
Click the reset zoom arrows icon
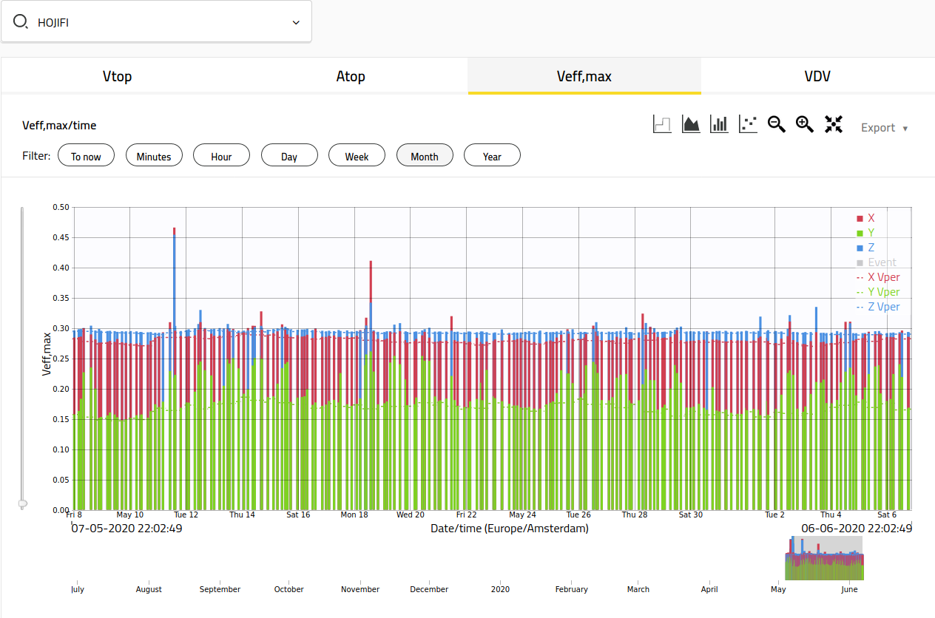[834, 124]
